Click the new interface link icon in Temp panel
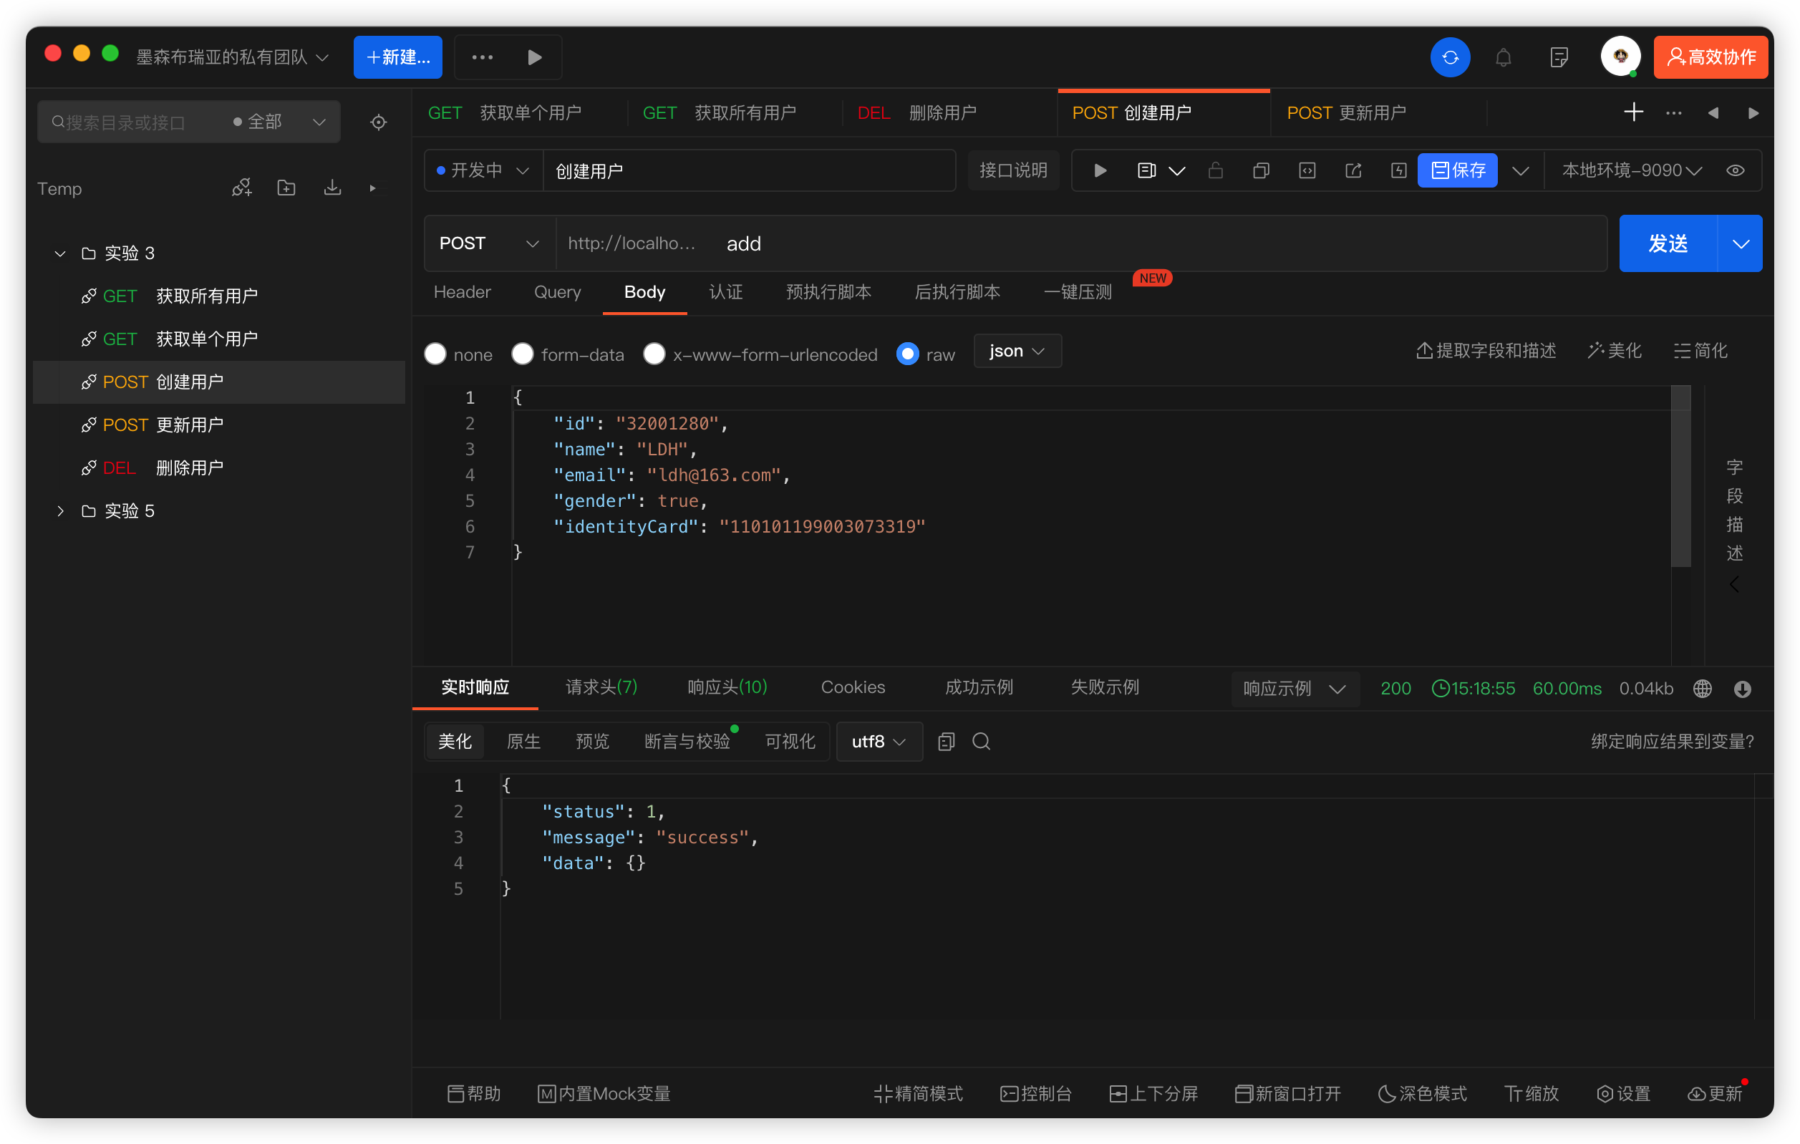Image resolution: width=1800 pixels, height=1144 pixels. pyautogui.click(x=241, y=188)
